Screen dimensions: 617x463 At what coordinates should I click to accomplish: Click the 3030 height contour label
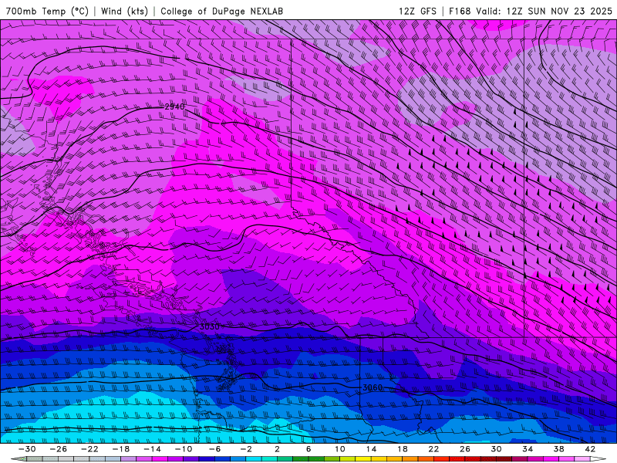point(209,326)
